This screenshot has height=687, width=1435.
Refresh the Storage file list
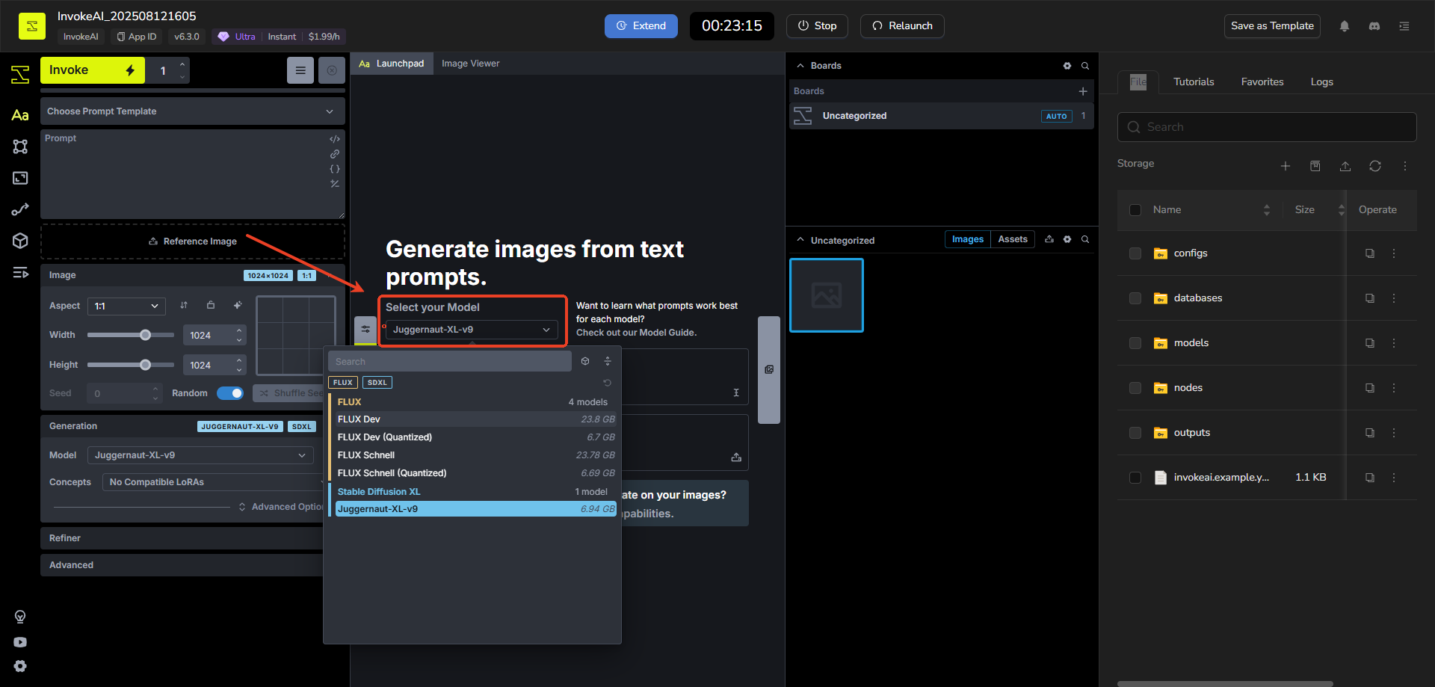point(1375,166)
